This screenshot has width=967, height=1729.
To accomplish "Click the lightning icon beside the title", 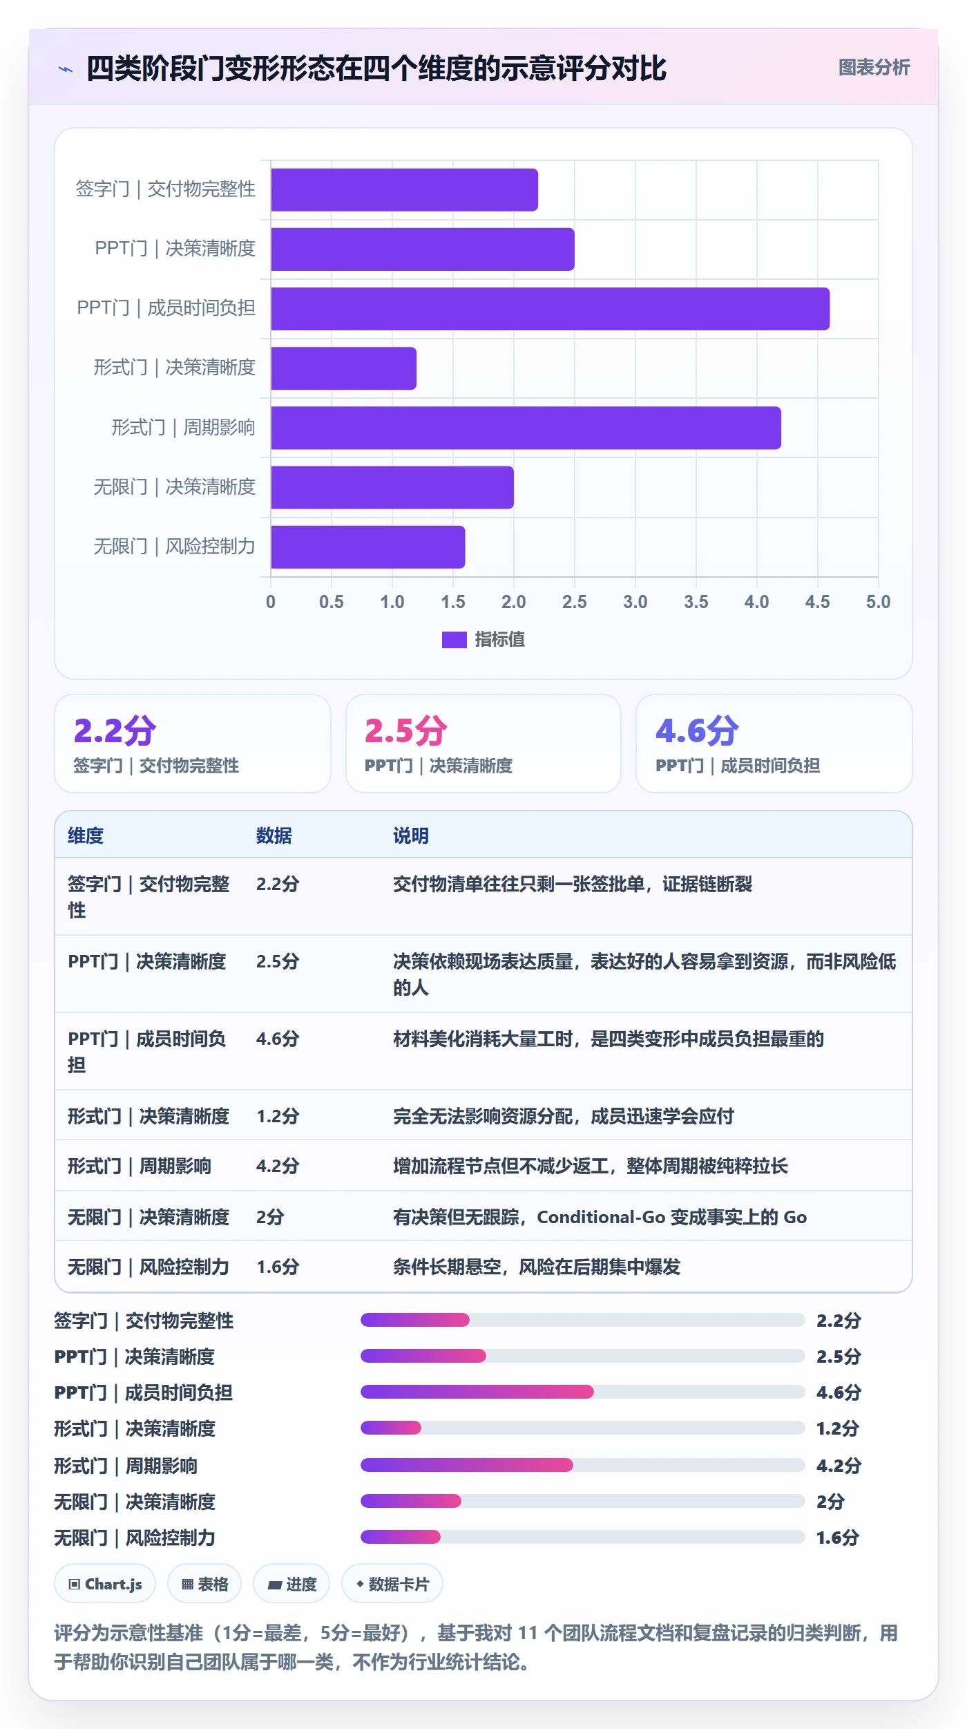I will pyautogui.click(x=66, y=69).
